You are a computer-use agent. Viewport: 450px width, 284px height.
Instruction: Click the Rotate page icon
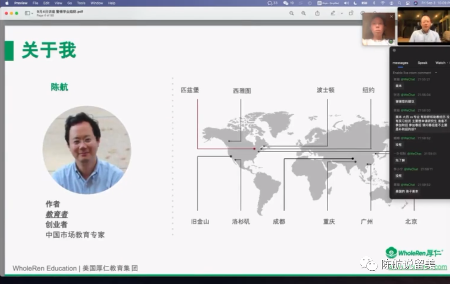pos(351,13)
